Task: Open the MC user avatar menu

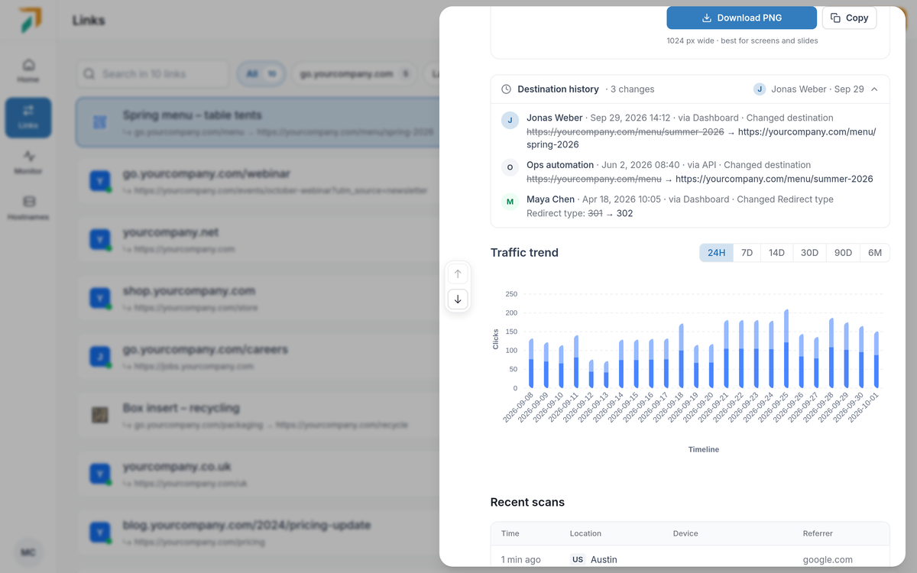Action: (28, 552)
